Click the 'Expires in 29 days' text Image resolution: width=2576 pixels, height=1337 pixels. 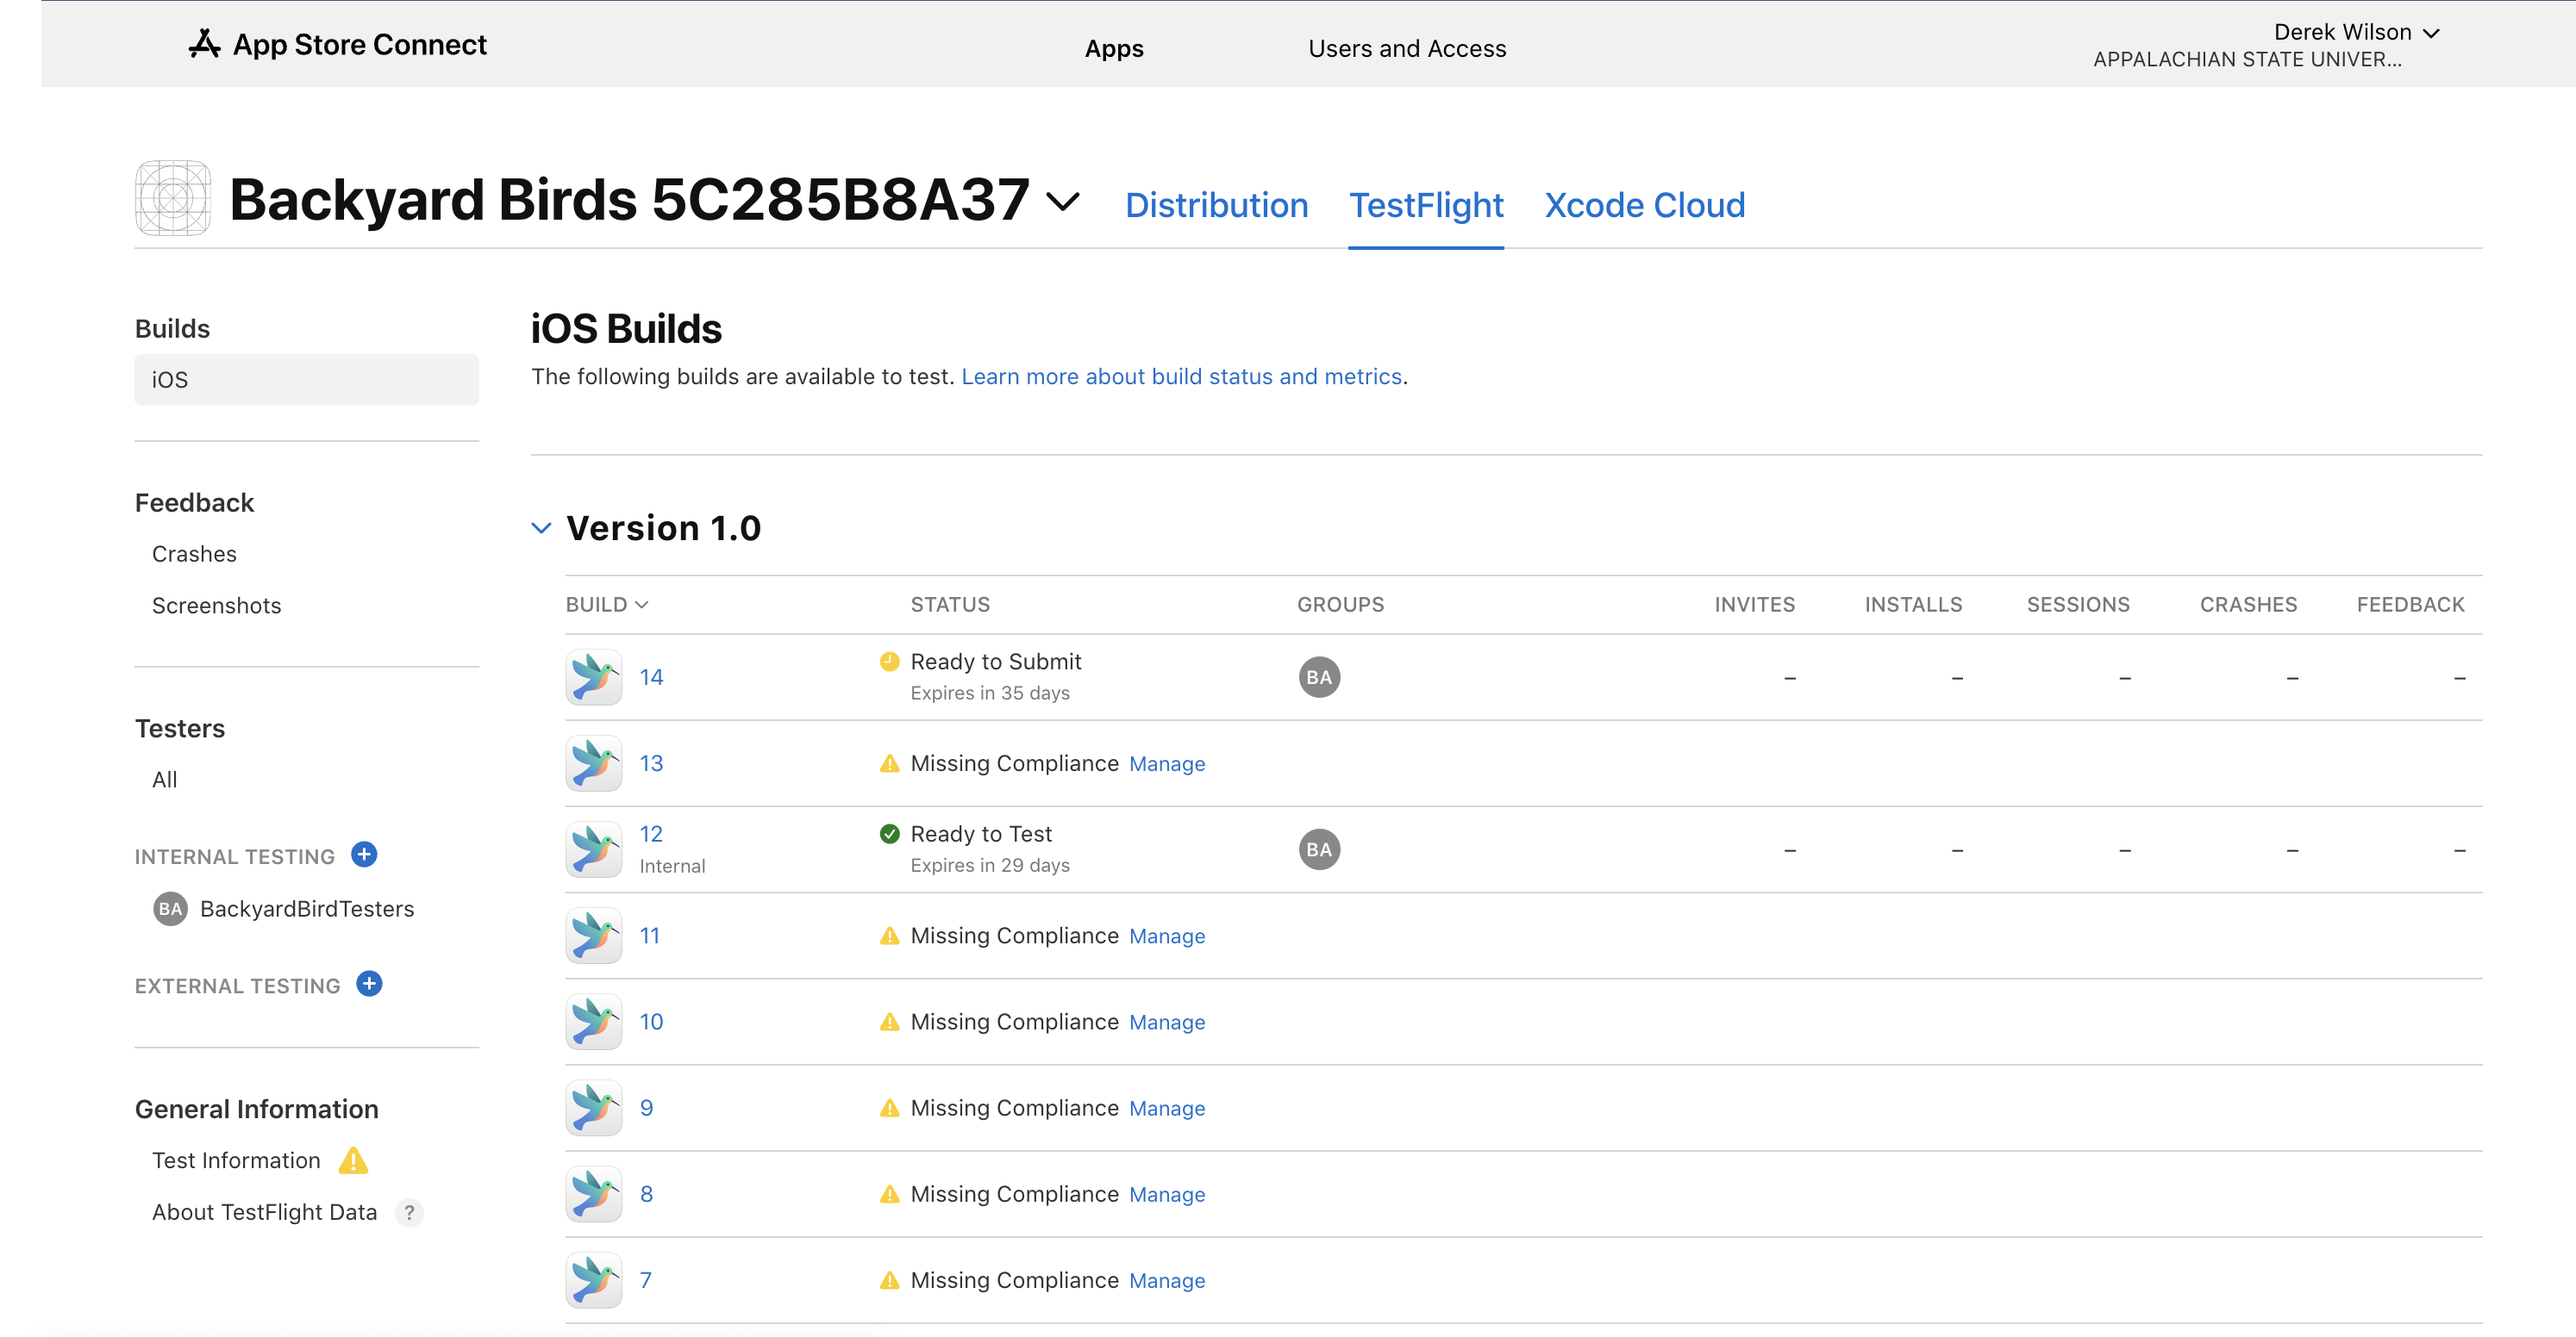989,864
